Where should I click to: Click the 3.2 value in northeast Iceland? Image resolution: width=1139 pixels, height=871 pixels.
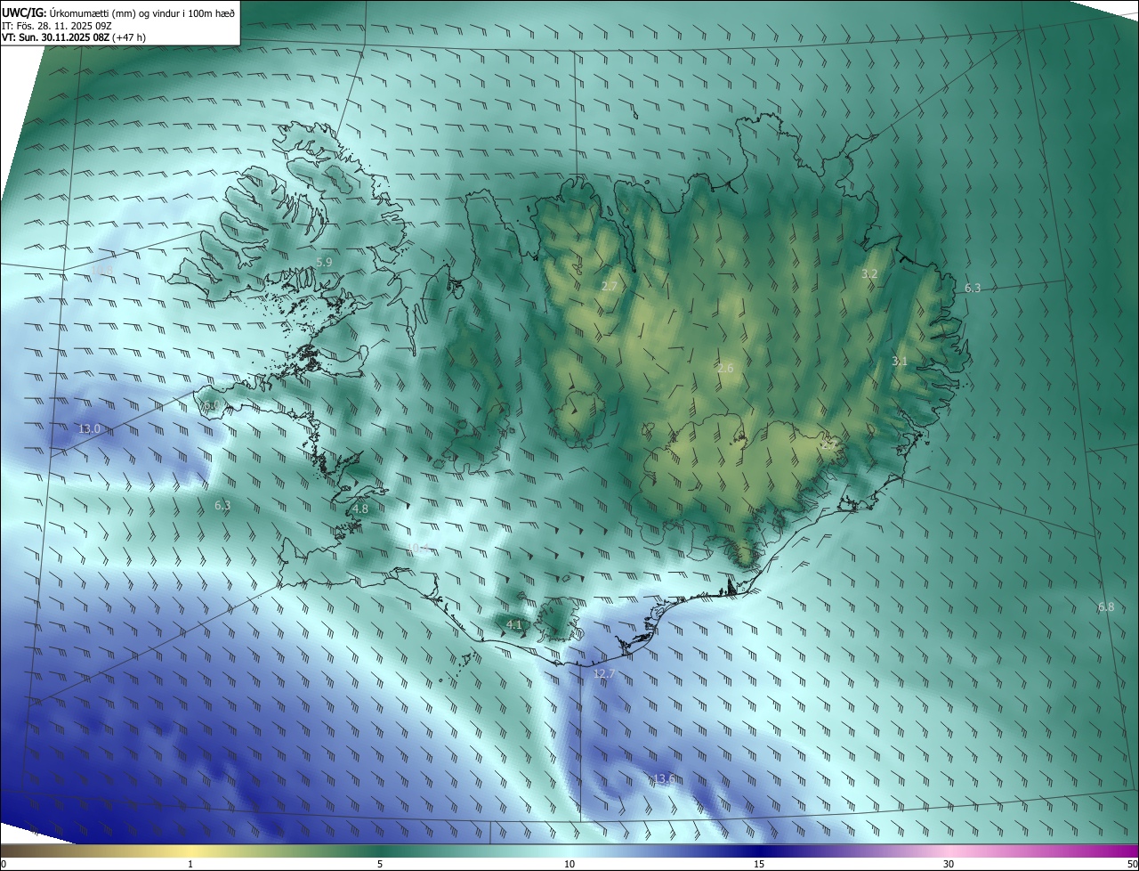pos(869,274)
